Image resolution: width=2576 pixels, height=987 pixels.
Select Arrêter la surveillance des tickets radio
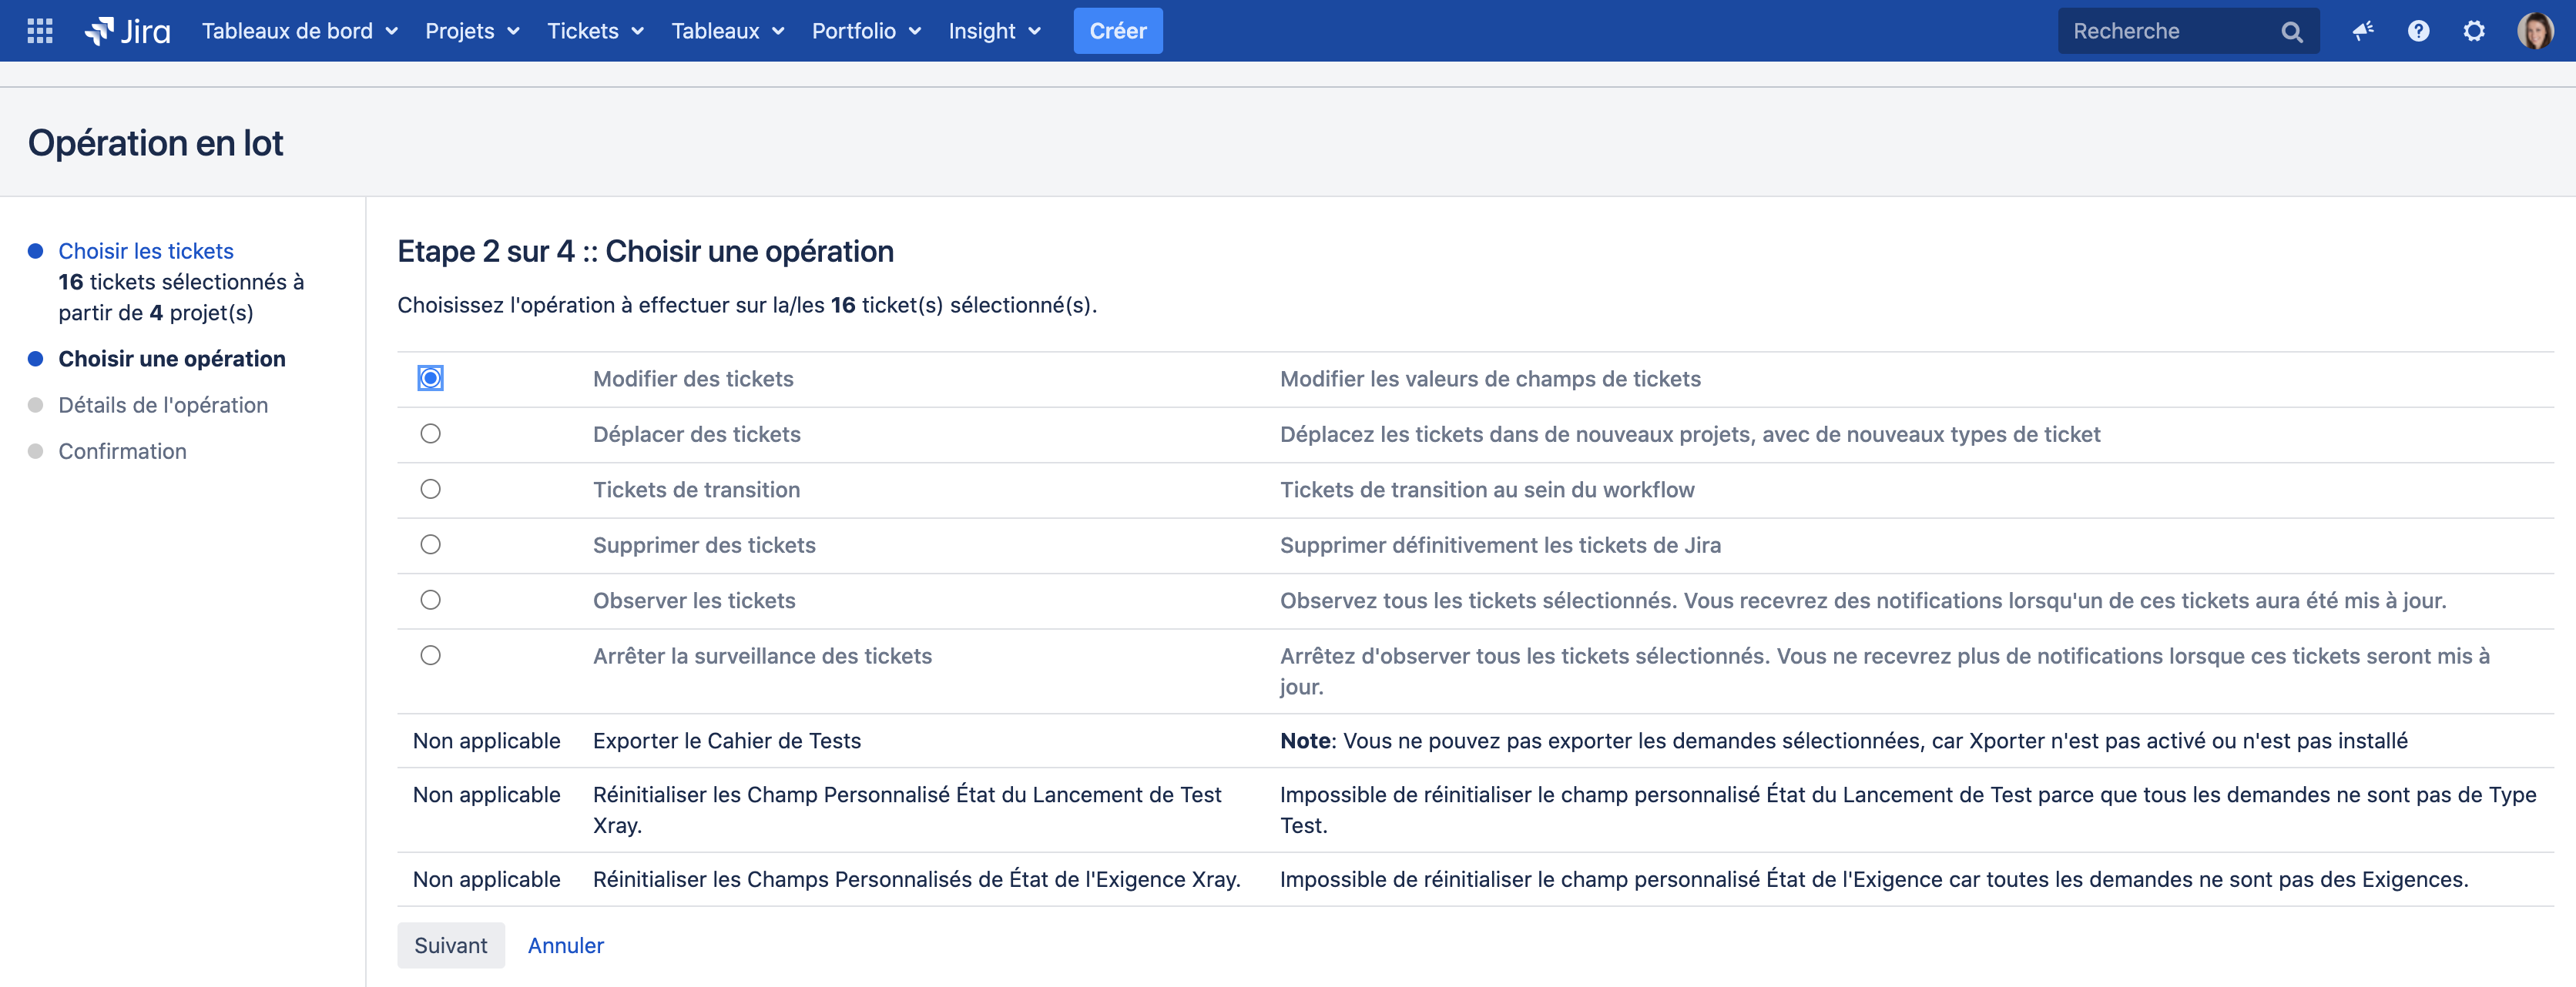pyautogui.click(x=430, y=655)
